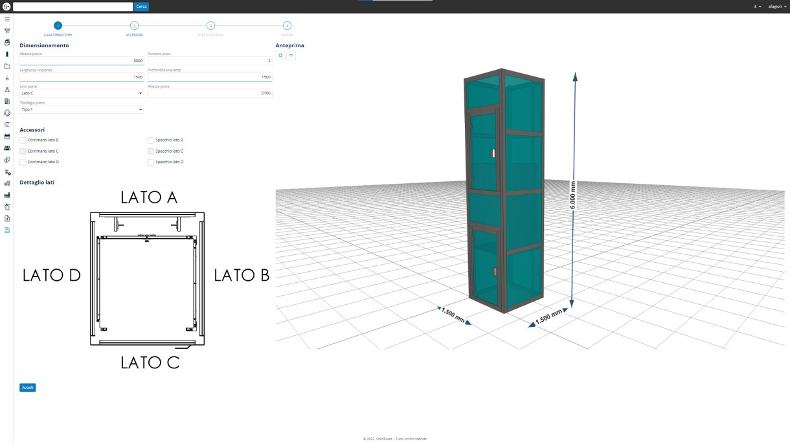The width and height of the screenshot is (790, 444).
Task: Click the 'LATO D' label in the diagram
Action: tap(52, 275)
